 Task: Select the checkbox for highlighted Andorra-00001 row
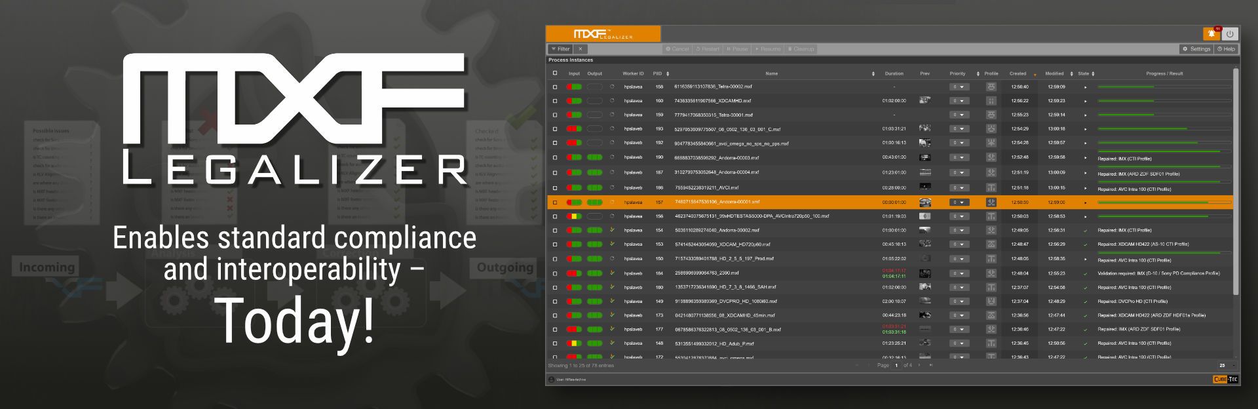(555, 203)
